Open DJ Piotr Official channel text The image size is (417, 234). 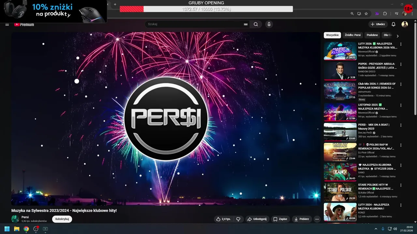tap(366, 152)
